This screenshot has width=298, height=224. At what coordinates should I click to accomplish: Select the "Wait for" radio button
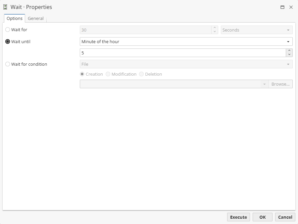[x=8, y=30]
